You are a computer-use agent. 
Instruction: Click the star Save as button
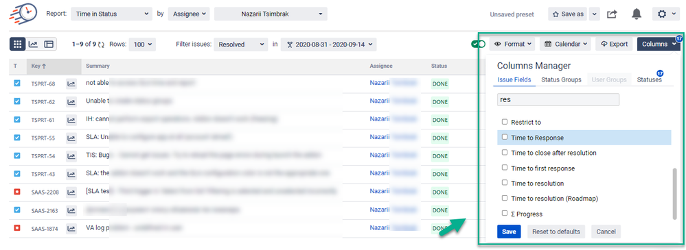(568, 14)
